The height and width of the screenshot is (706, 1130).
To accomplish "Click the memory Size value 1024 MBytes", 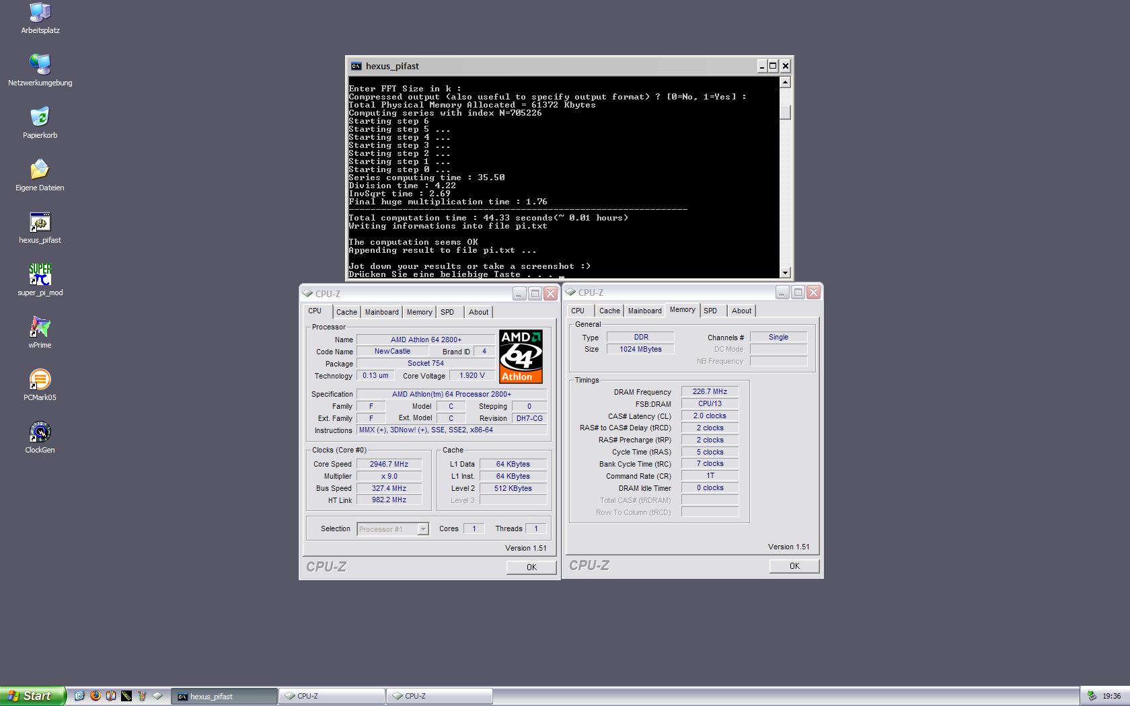I will coord(640,349).
